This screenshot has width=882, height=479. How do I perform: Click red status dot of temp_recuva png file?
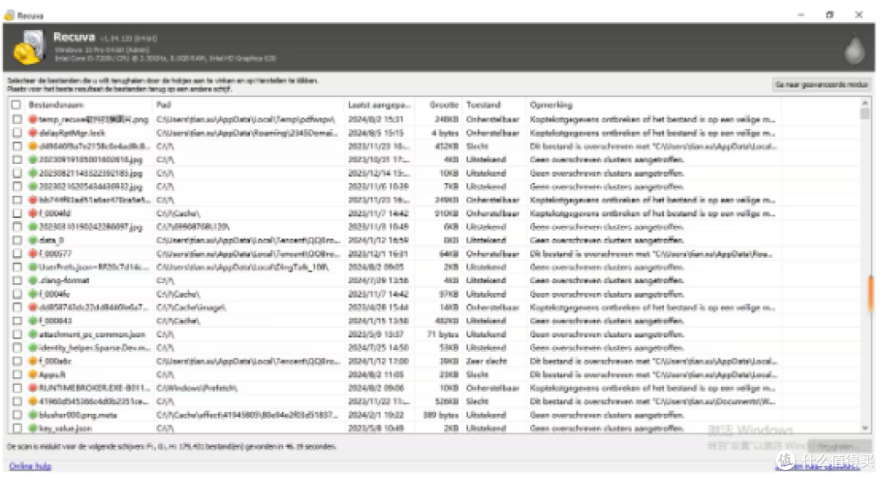33,119
